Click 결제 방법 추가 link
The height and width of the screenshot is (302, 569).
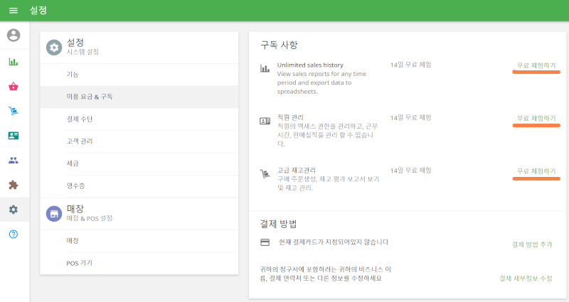coord(531,244)
